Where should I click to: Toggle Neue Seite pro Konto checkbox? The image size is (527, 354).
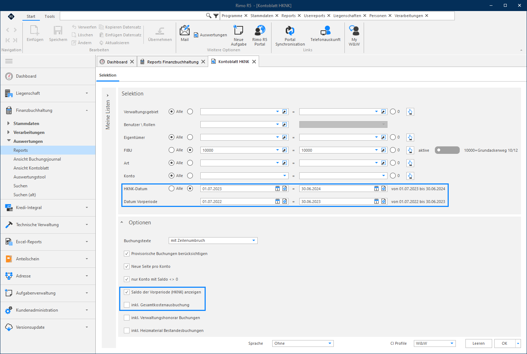coord(127,266)
